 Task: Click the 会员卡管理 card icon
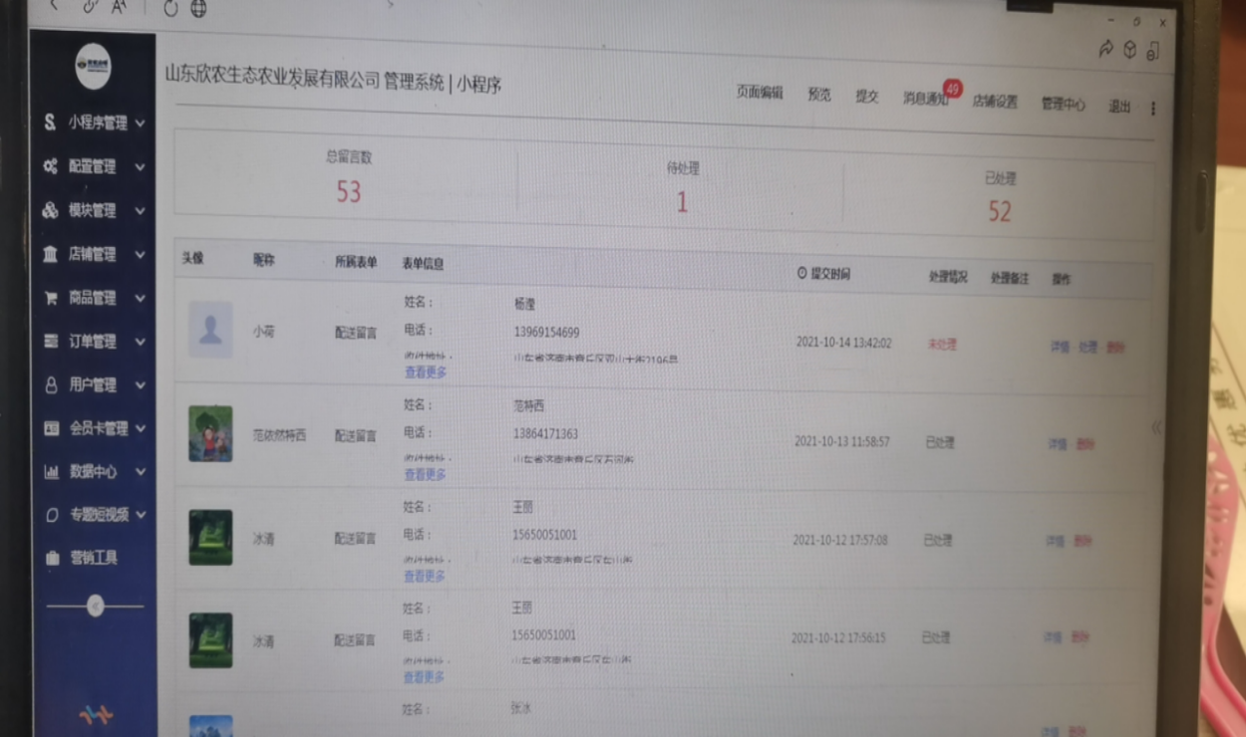pyautogui.click(x=51, y=428)
